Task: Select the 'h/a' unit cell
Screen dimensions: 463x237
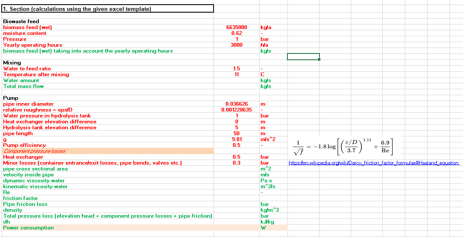Action: (x=273, y=45)
